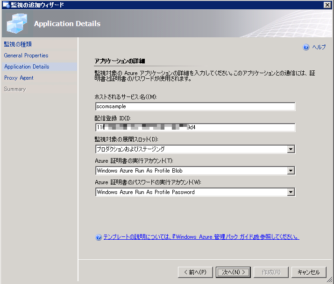Open the Windows Azure 管理パック ガイド link
334x284 pixels.
click(x=201, y=237)
